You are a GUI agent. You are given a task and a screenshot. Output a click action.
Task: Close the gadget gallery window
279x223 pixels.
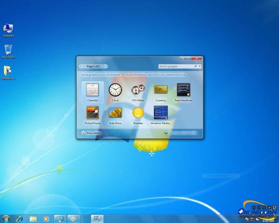(x=197, y=58)
